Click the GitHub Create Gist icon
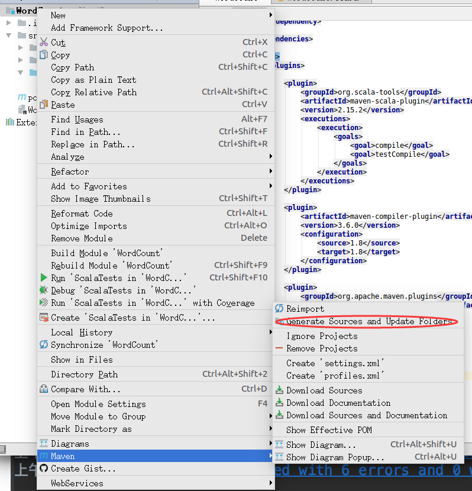Screen dimensions: 472x491 coord(44,468)
